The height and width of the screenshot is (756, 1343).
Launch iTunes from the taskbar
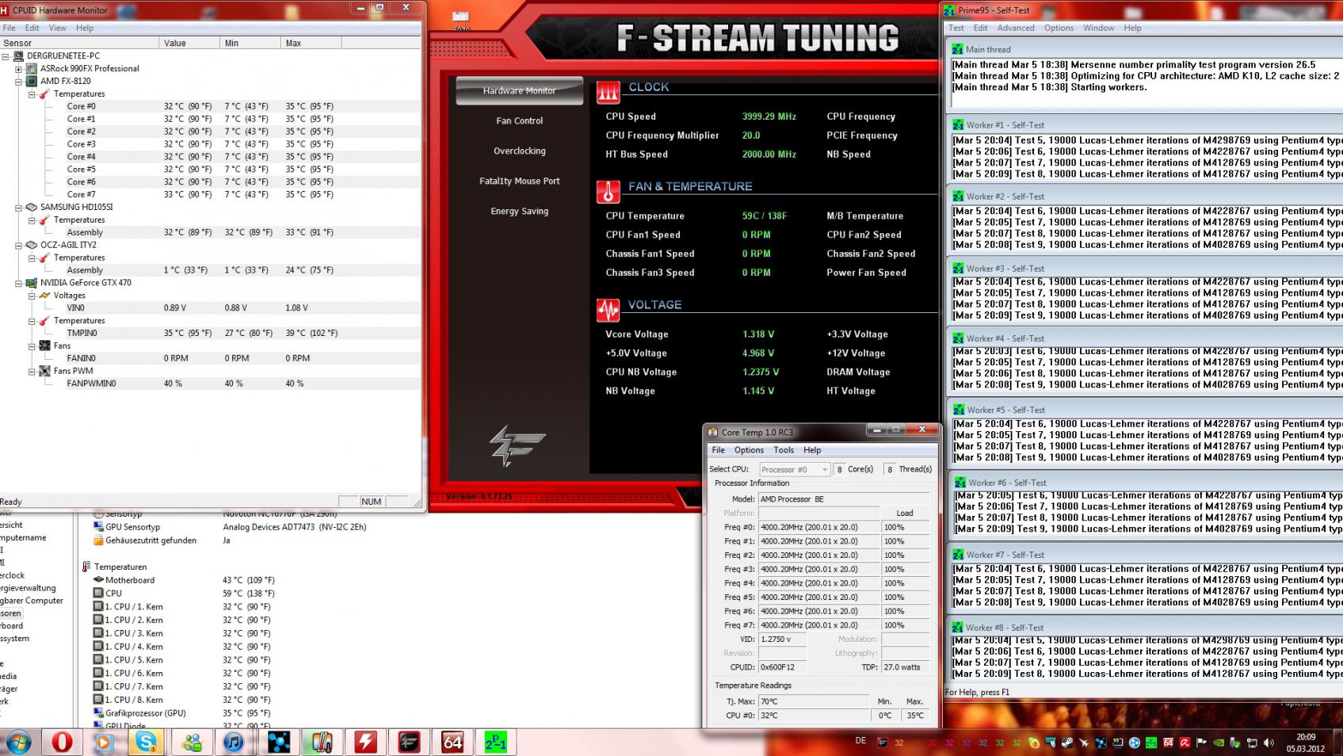pos(234,742)
